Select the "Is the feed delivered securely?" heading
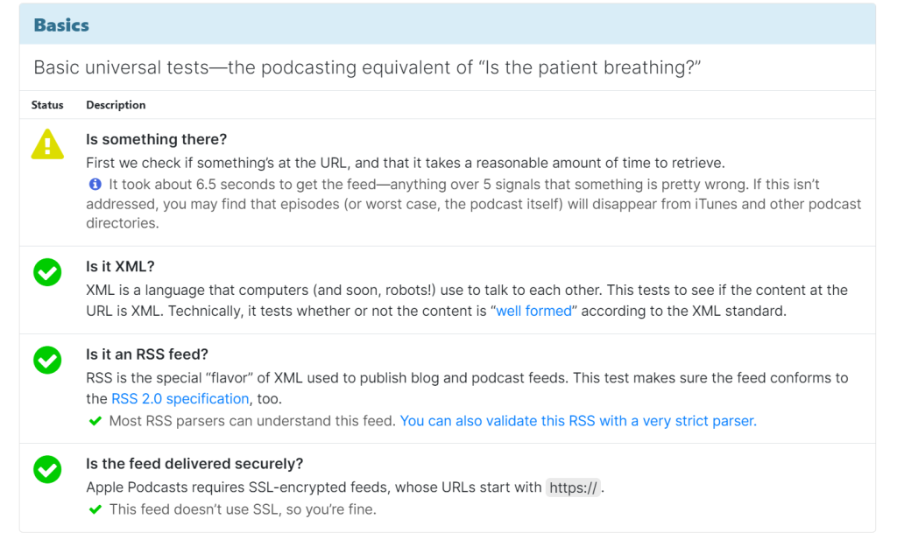The height and width of the screenshot is (540, 897). click(194, 464)
